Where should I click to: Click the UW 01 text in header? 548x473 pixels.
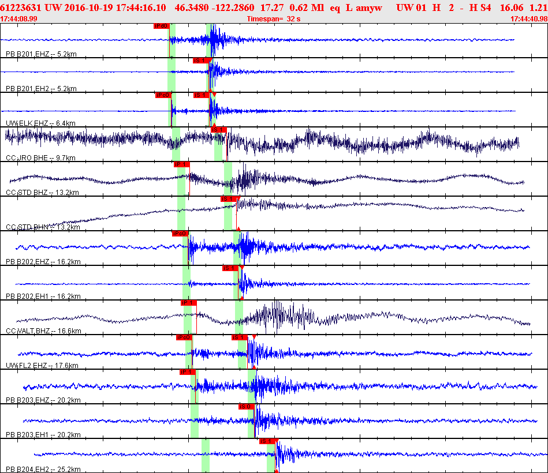(x=411, y=7)
